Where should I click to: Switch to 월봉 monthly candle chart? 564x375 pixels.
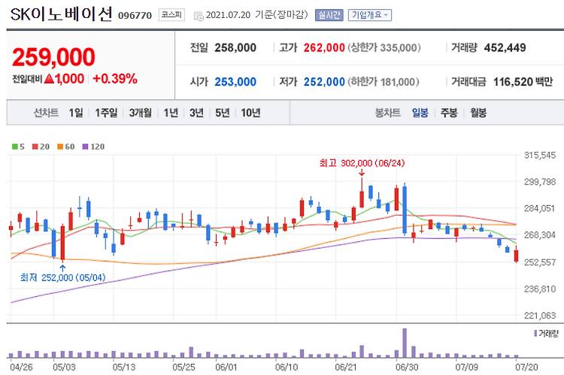pos(478,113)
